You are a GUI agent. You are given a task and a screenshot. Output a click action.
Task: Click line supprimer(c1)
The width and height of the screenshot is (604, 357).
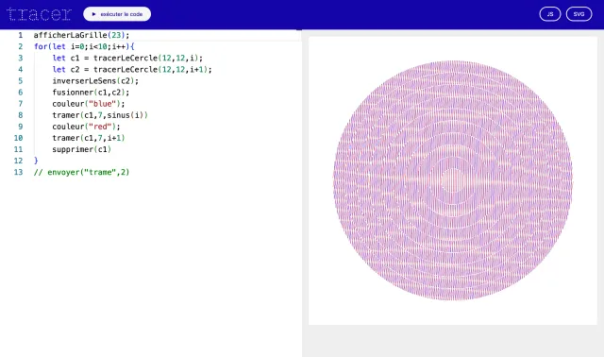coord(82,149)
